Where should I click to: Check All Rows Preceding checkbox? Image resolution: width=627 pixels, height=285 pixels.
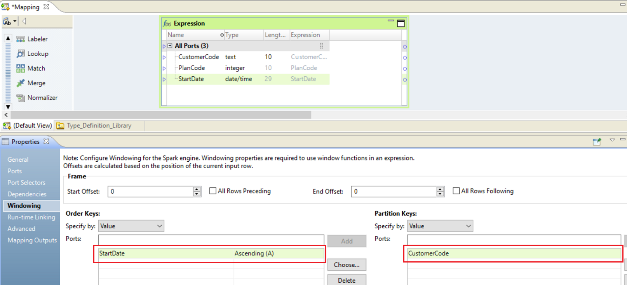pos(213,191)
